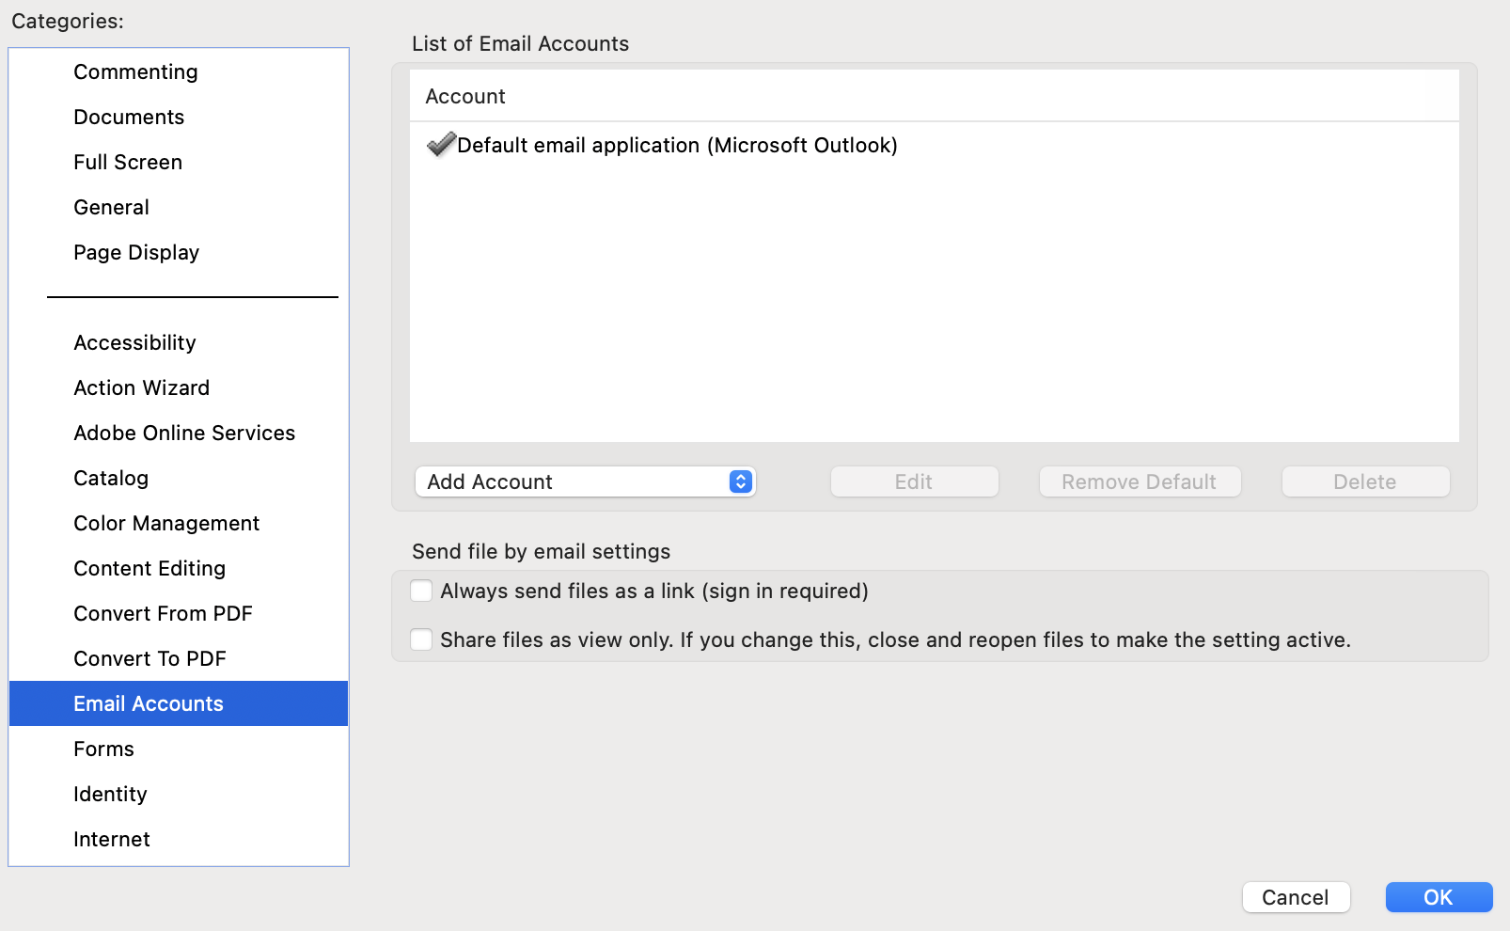This screenshot has height=931, width=1510.
Task: Check Share files as view only
Action: tap(420, 639)
